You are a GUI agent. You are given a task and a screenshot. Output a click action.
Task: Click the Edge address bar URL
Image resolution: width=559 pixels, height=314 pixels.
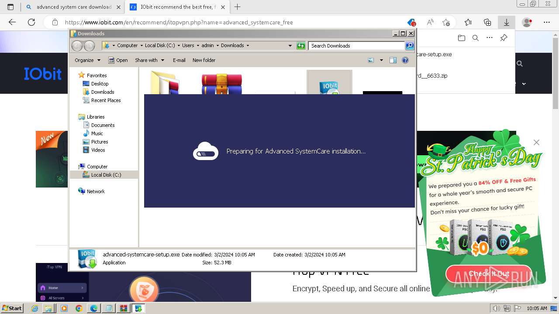click(179, 22)
